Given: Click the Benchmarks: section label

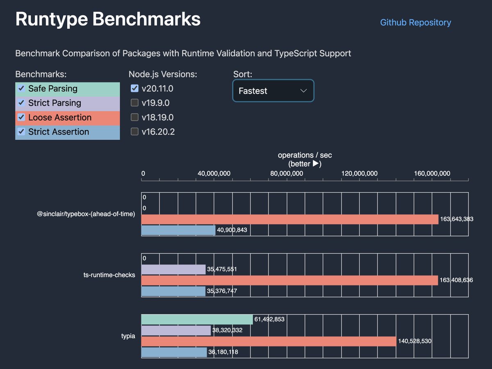Looking at the screenshot, I should click(41, 74).
